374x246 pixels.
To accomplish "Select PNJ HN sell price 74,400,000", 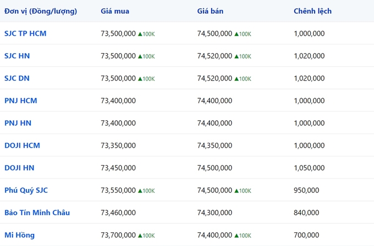I will tap(215, 123).
